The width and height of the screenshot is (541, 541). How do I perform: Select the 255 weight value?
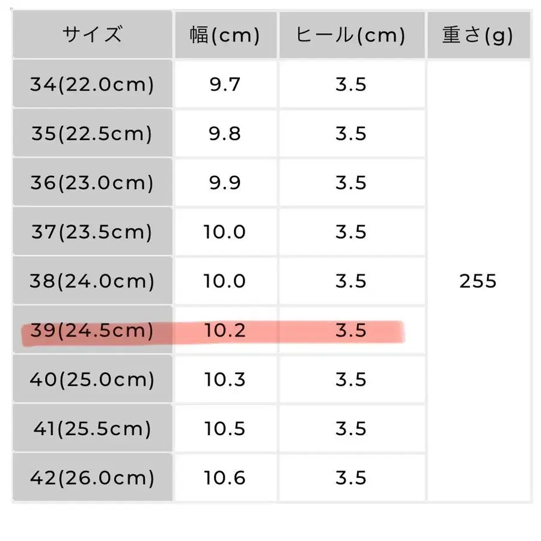[478, 281]
